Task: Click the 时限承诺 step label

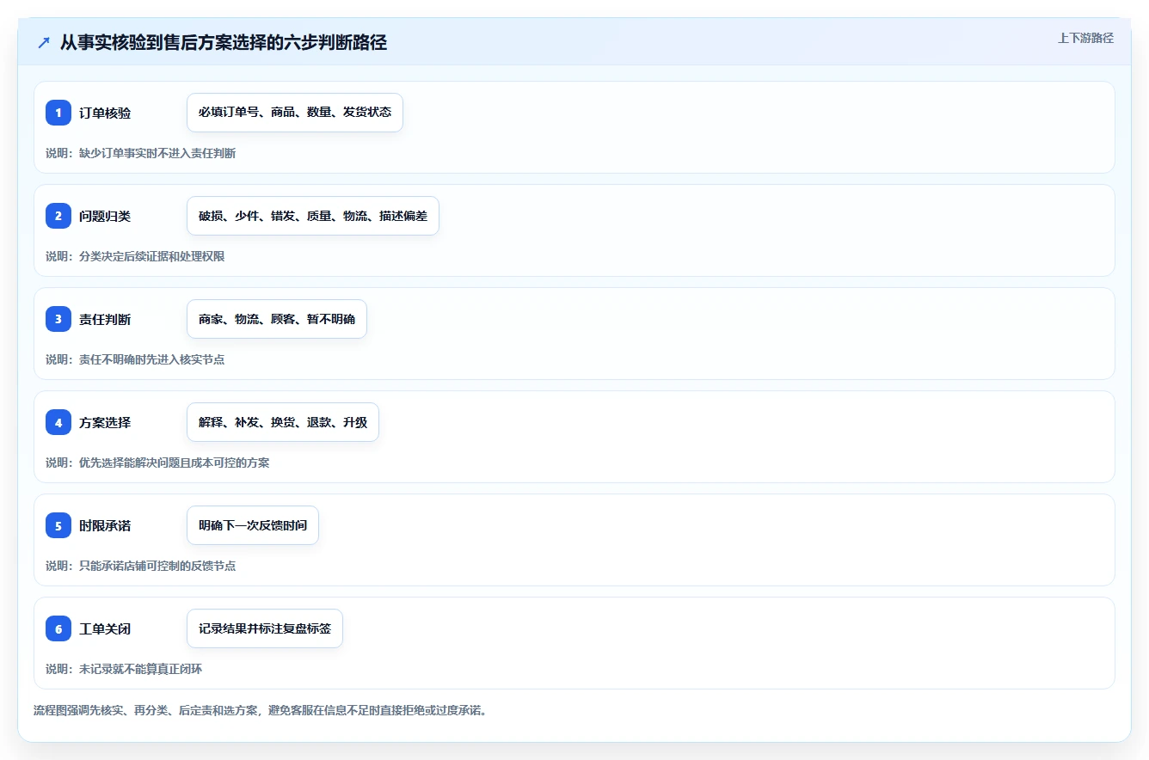Action: click(105, 525)
